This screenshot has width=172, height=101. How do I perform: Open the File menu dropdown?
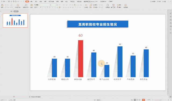tap(4, 2)
